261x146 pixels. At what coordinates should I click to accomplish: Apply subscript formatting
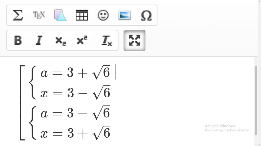[x=60, y=40]
